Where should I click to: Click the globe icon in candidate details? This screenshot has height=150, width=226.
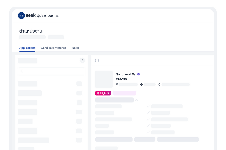tap(142, 85)
